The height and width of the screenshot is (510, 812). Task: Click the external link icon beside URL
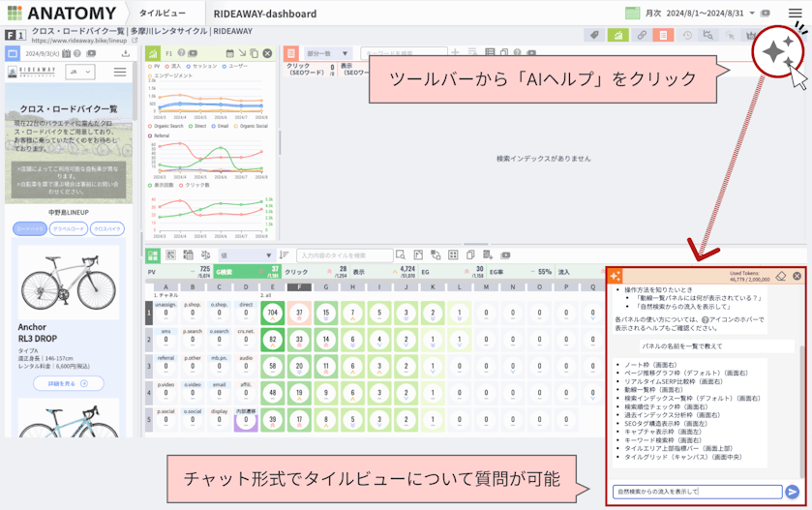coord(135,41)
